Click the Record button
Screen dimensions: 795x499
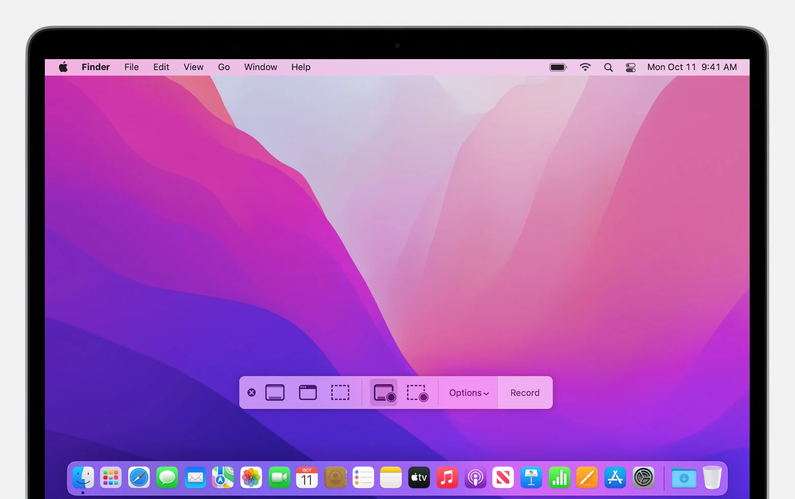[x=524, y=392]
